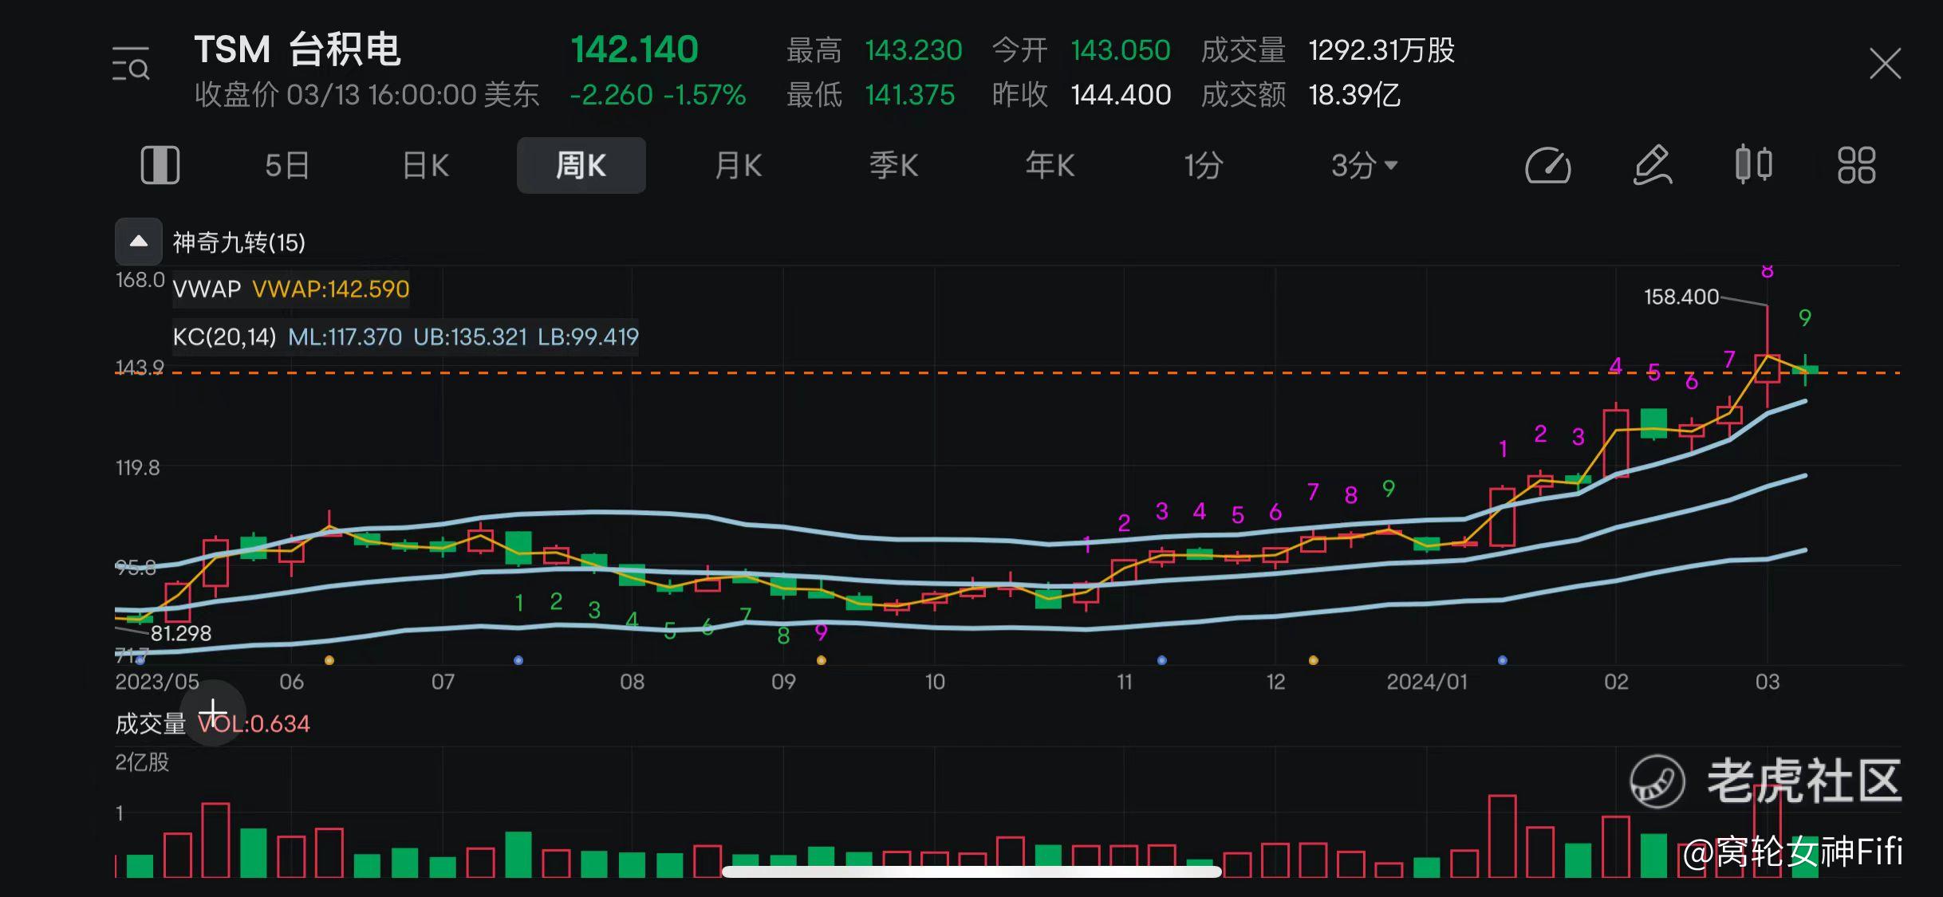Collapse the indicator panel arrow

pos(139,242)
